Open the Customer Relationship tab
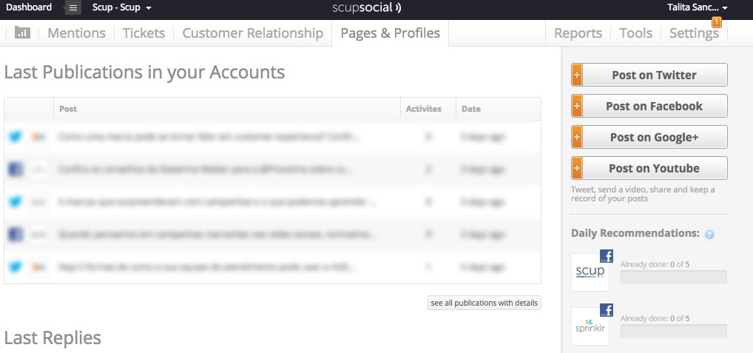Viewport: 753px width, 353px height. [252, 33]
